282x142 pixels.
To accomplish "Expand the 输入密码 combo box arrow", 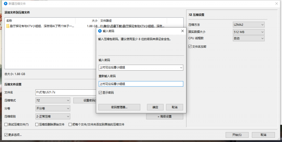I will click(x=181, y=67).
